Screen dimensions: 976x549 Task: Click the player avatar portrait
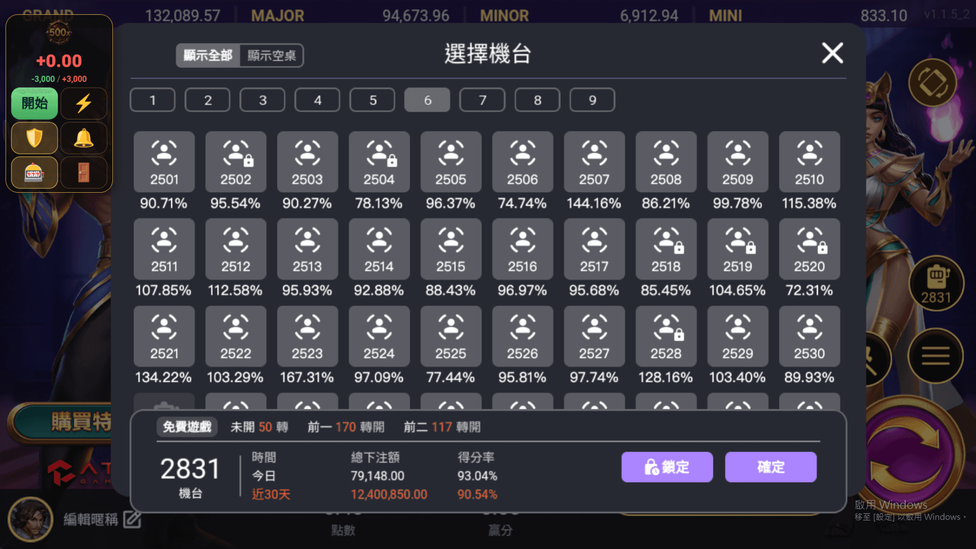[x=30, y=519]
